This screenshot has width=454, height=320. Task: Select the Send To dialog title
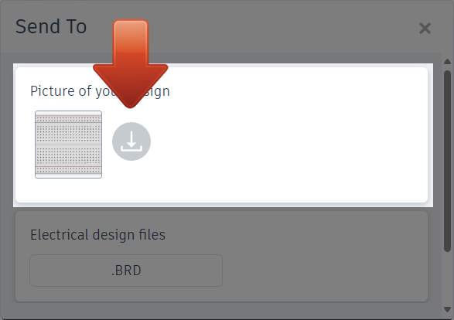coord(51,26)
